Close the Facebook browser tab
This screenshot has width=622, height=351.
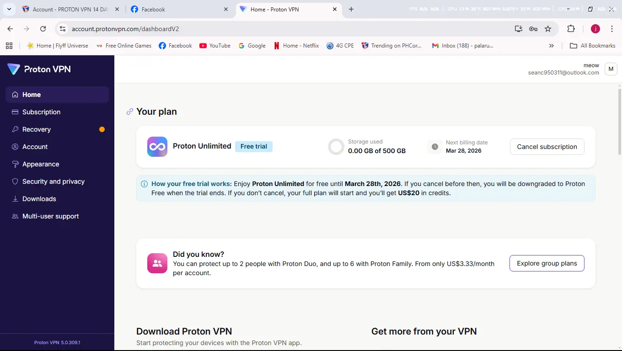click(226, 9)
